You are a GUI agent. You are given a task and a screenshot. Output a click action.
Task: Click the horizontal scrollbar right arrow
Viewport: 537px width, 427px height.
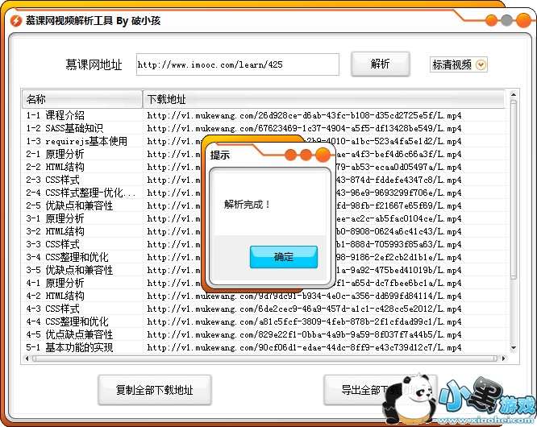pos(503,359)
